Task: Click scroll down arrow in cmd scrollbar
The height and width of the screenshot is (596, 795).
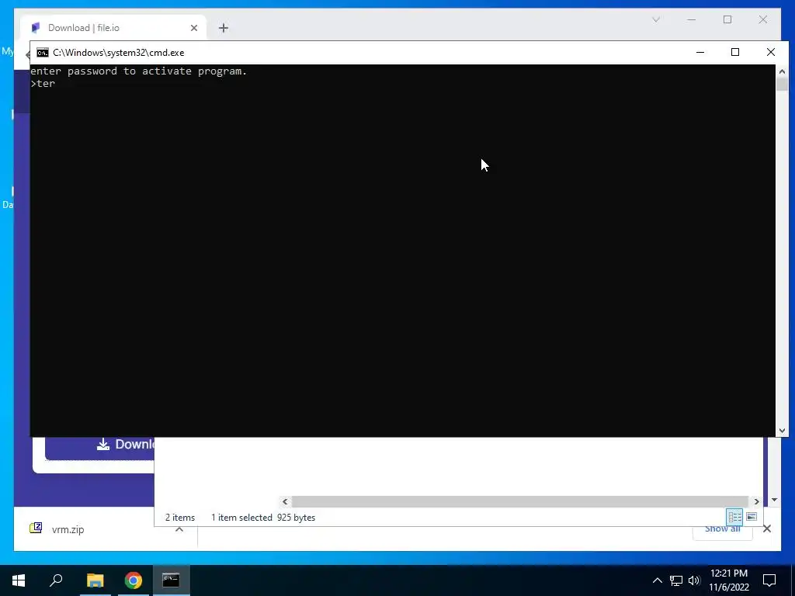Action: pyautogui.click(x=782, y=431)
